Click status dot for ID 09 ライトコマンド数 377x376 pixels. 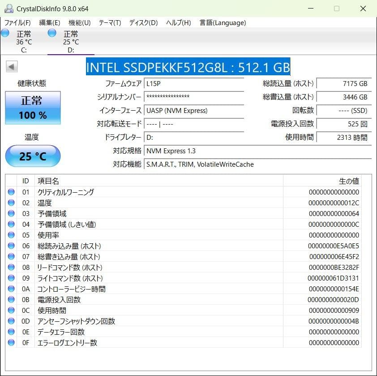tap(11, 278)
